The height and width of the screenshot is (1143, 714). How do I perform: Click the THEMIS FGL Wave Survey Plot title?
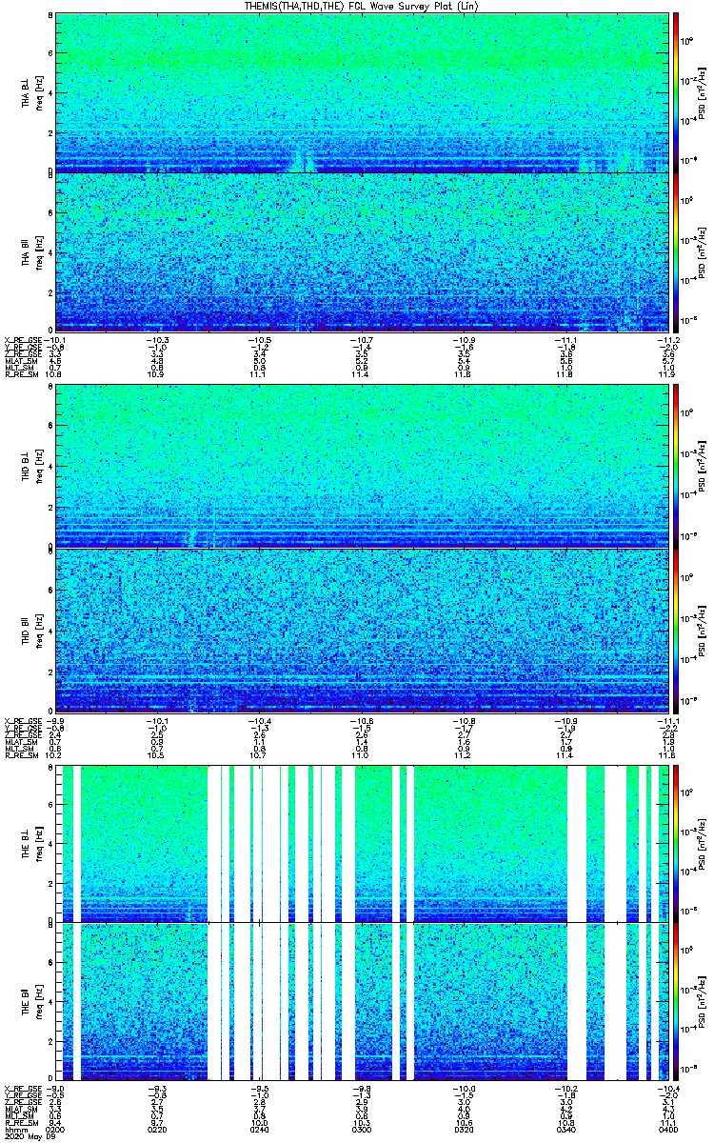click(x=360, y=6)
